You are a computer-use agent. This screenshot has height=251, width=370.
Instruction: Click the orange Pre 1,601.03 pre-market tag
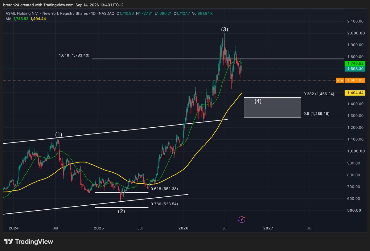click(x=350, y=80)
